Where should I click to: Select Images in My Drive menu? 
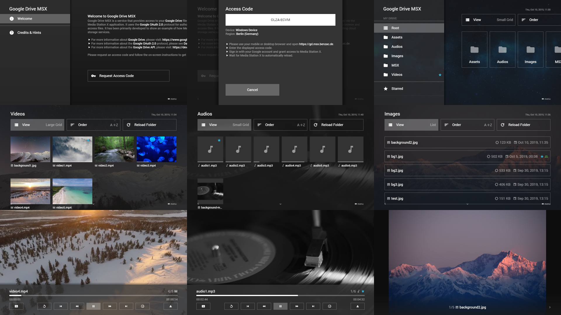tap(409, 56)
